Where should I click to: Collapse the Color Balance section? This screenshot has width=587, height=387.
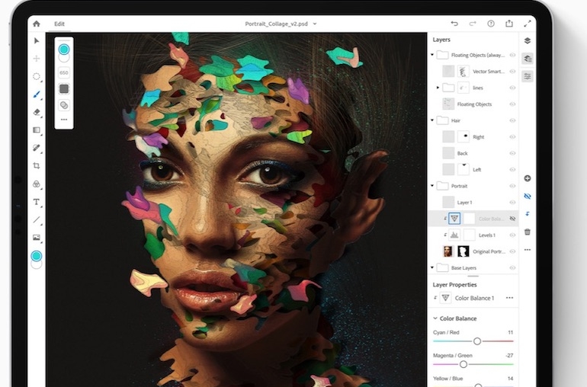tap(435, 318)
